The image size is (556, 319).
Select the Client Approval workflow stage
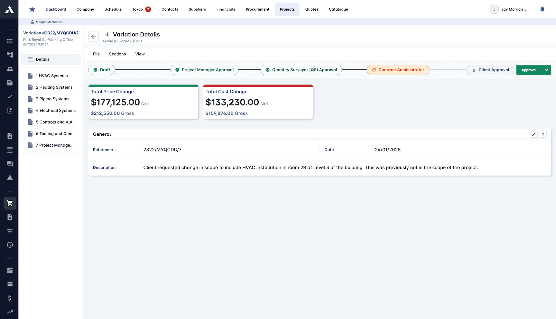[x=490, y=70]
